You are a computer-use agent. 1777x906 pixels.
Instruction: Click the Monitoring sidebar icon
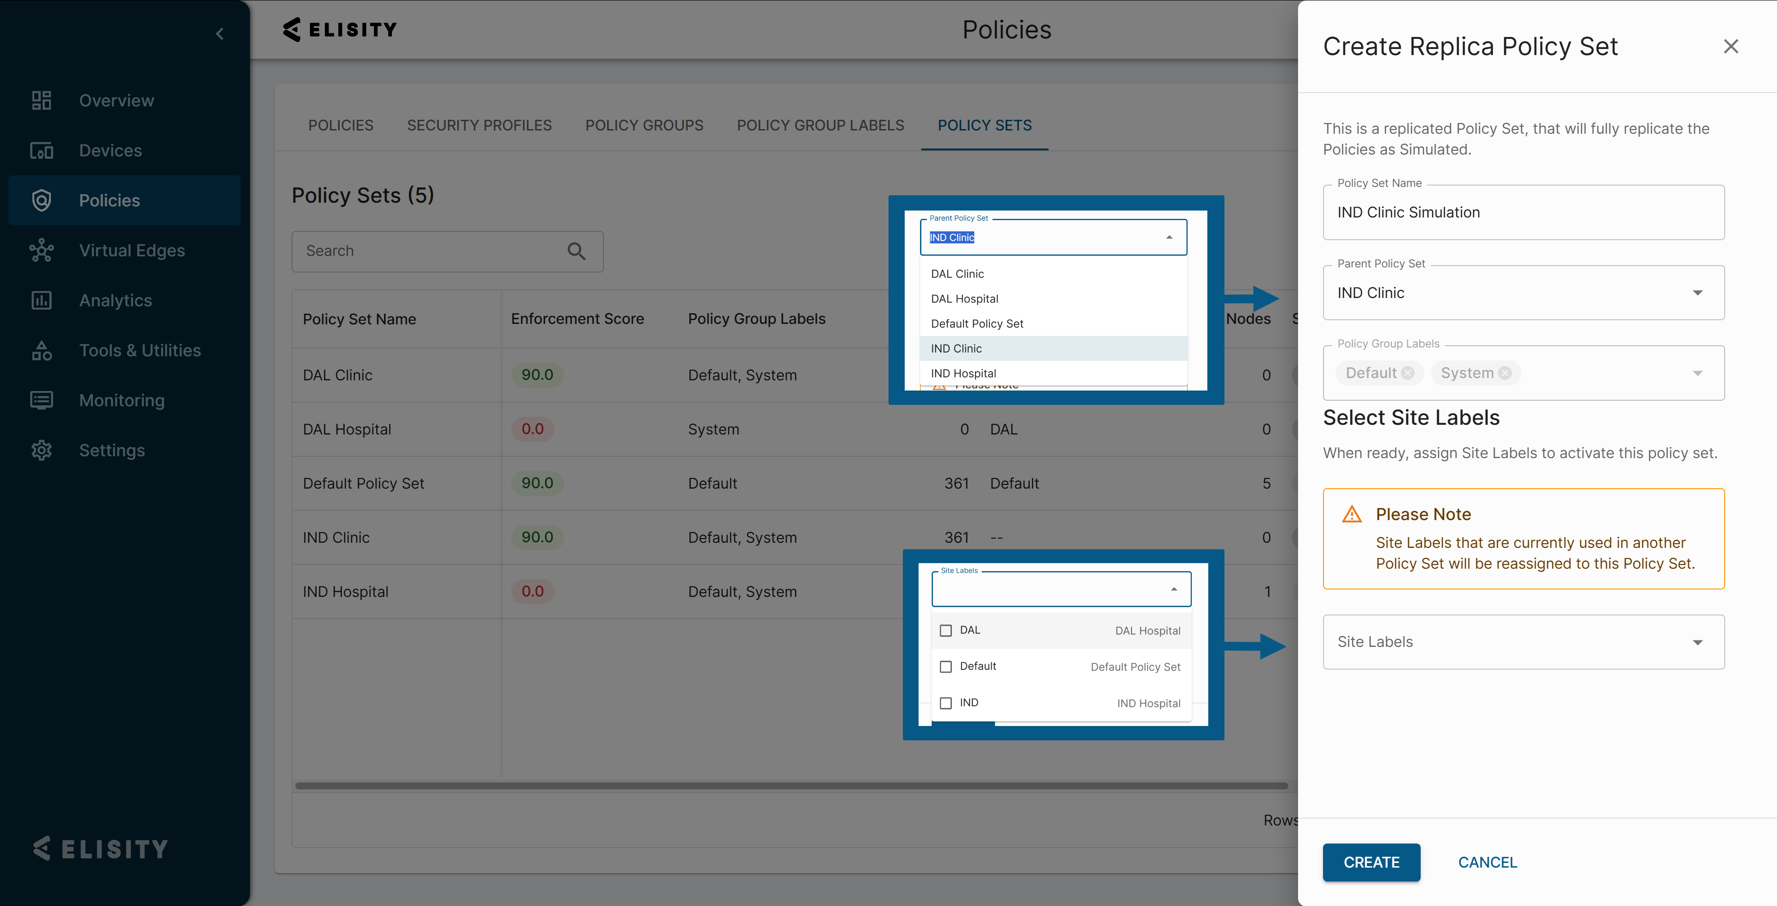click(x=41, y=400)
